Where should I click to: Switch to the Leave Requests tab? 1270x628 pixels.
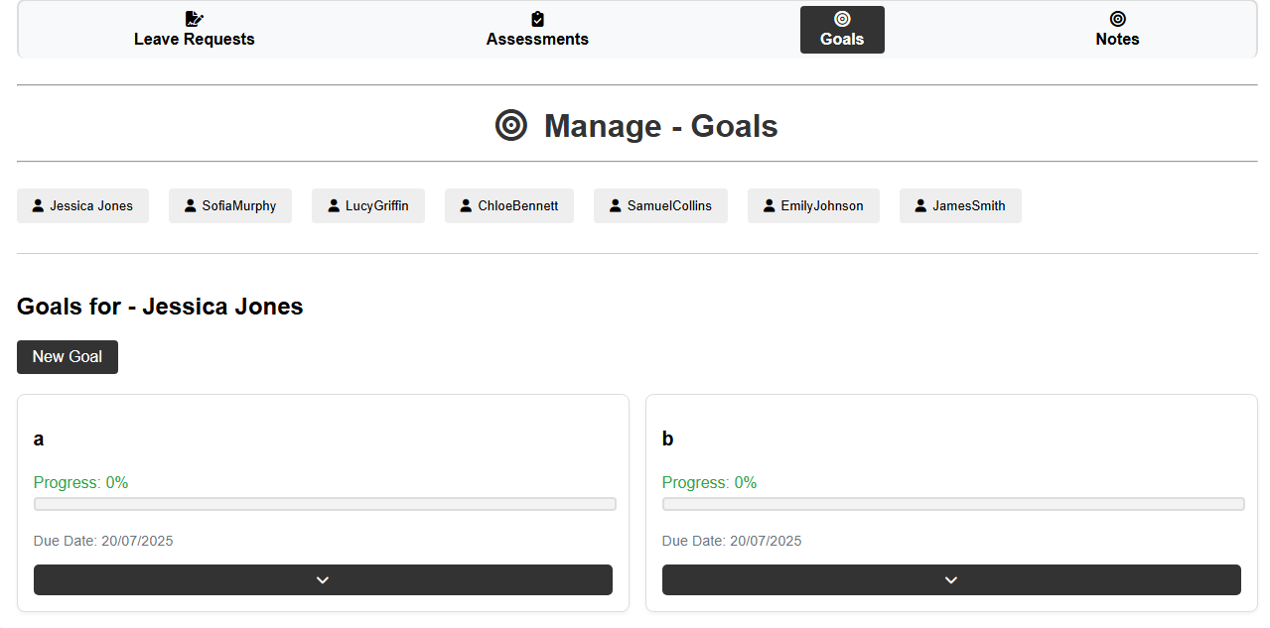click(x=195, y=29)
